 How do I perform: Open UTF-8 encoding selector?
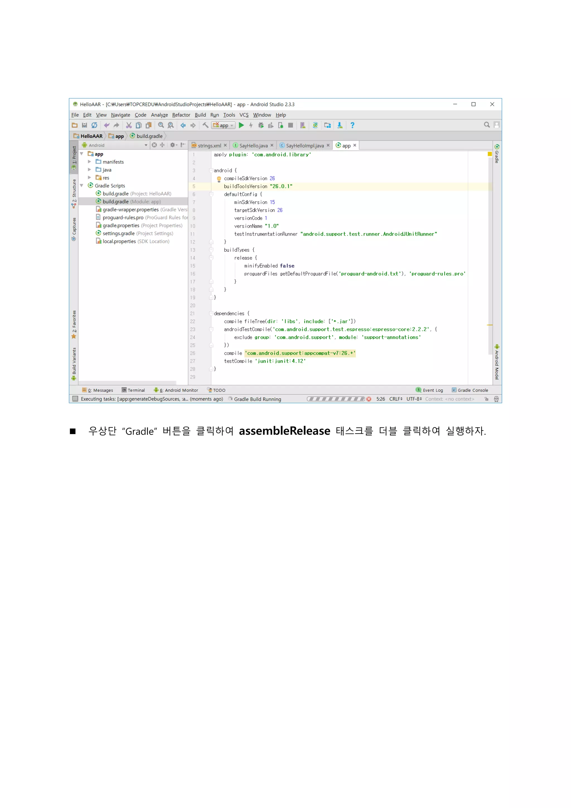[x=414, y=399]
